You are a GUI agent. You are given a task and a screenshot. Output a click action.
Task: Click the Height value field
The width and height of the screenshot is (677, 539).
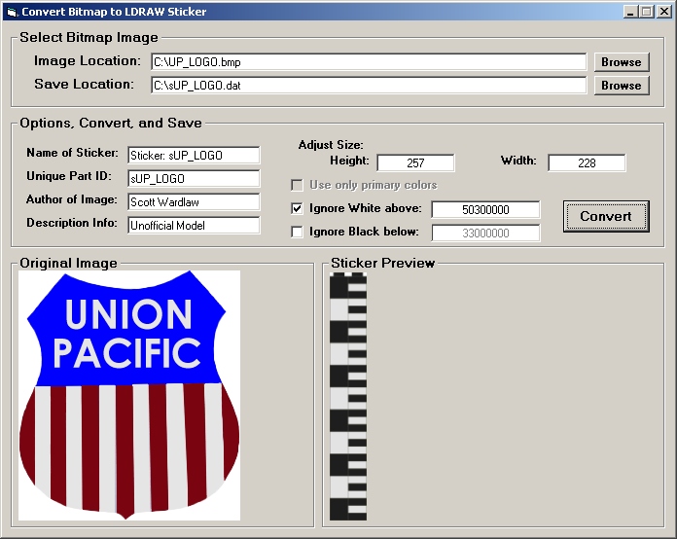click(415, 162)
